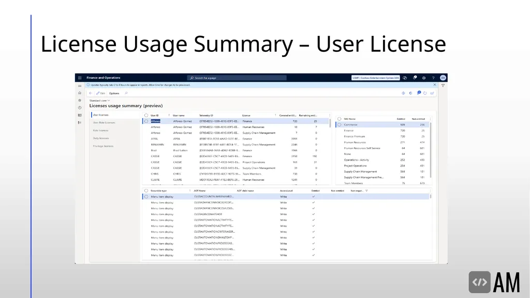The height and width of the screenshot is (298, 530).
Task: Select the Project Operations SKU row
Action: (x=384, y=166)
